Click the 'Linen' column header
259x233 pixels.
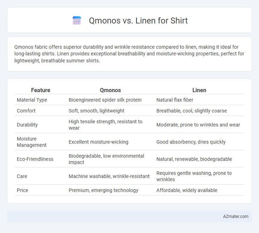(199, 90)
